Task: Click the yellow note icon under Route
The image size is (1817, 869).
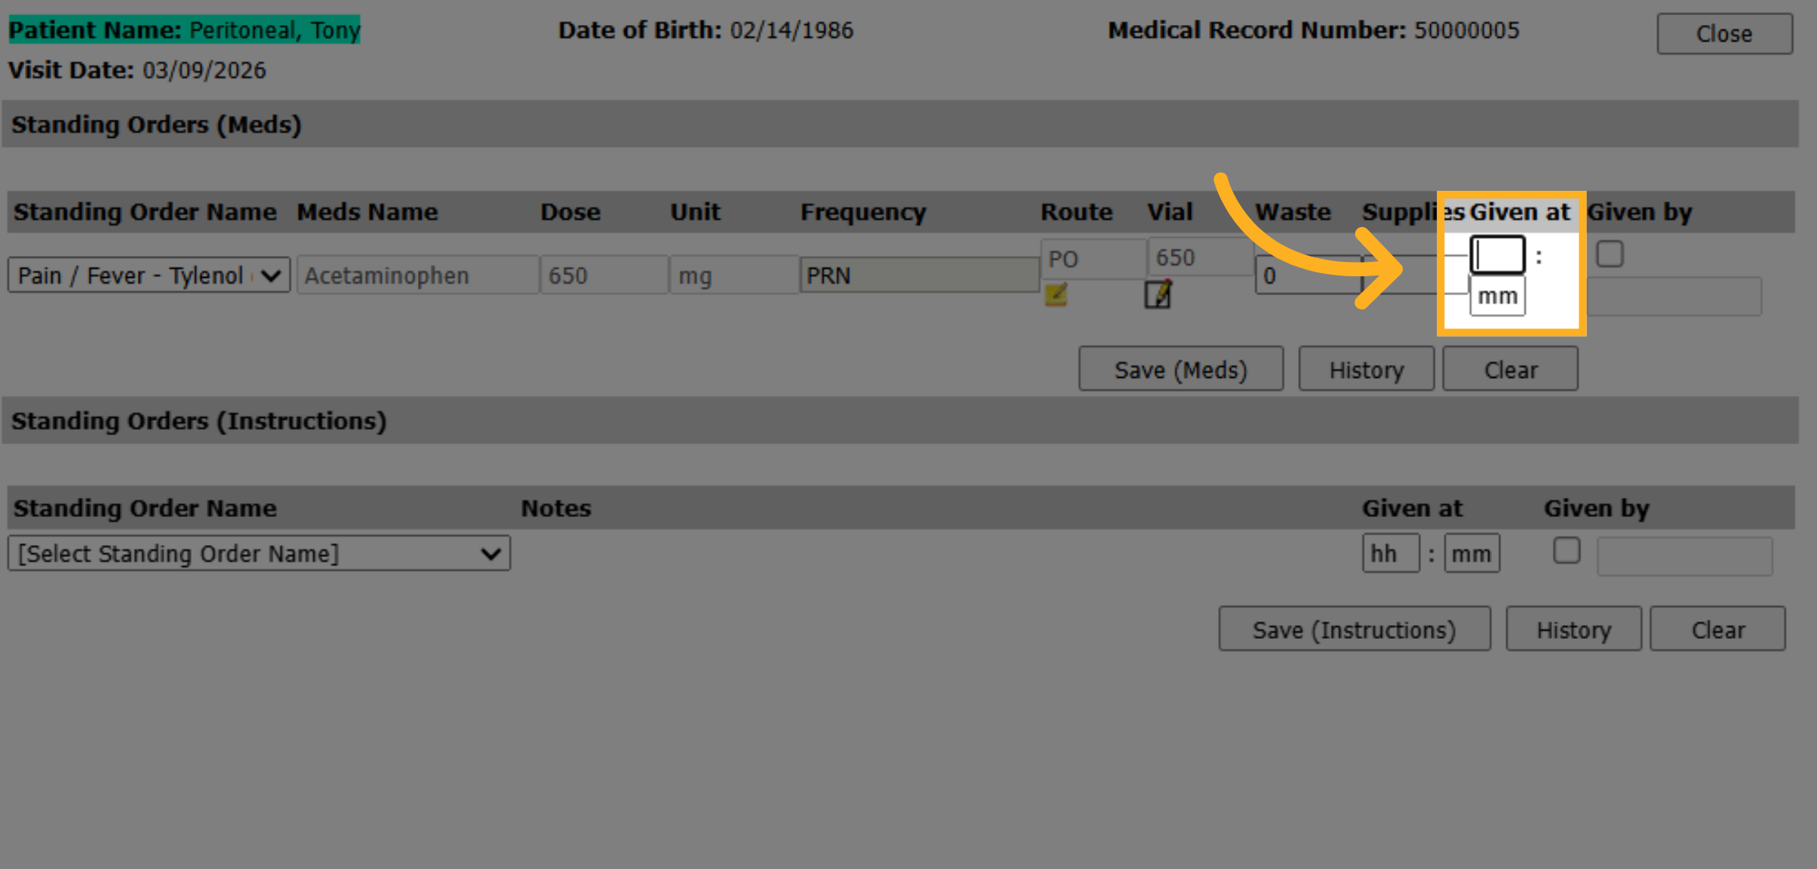Action: pos(1055,294)
